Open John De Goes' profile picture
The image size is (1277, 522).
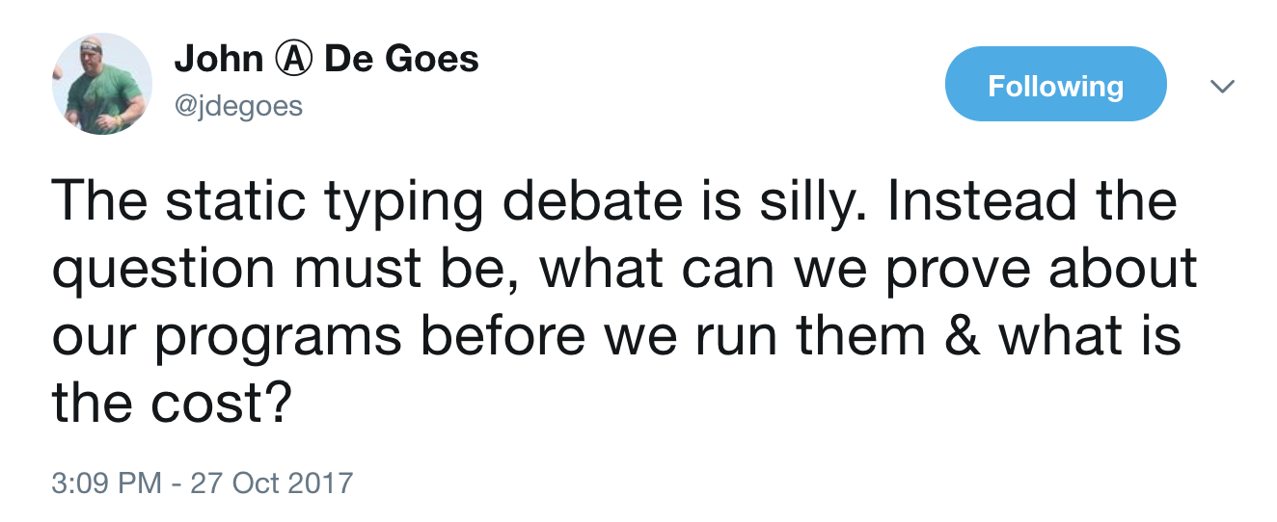[x=101, y=84]
